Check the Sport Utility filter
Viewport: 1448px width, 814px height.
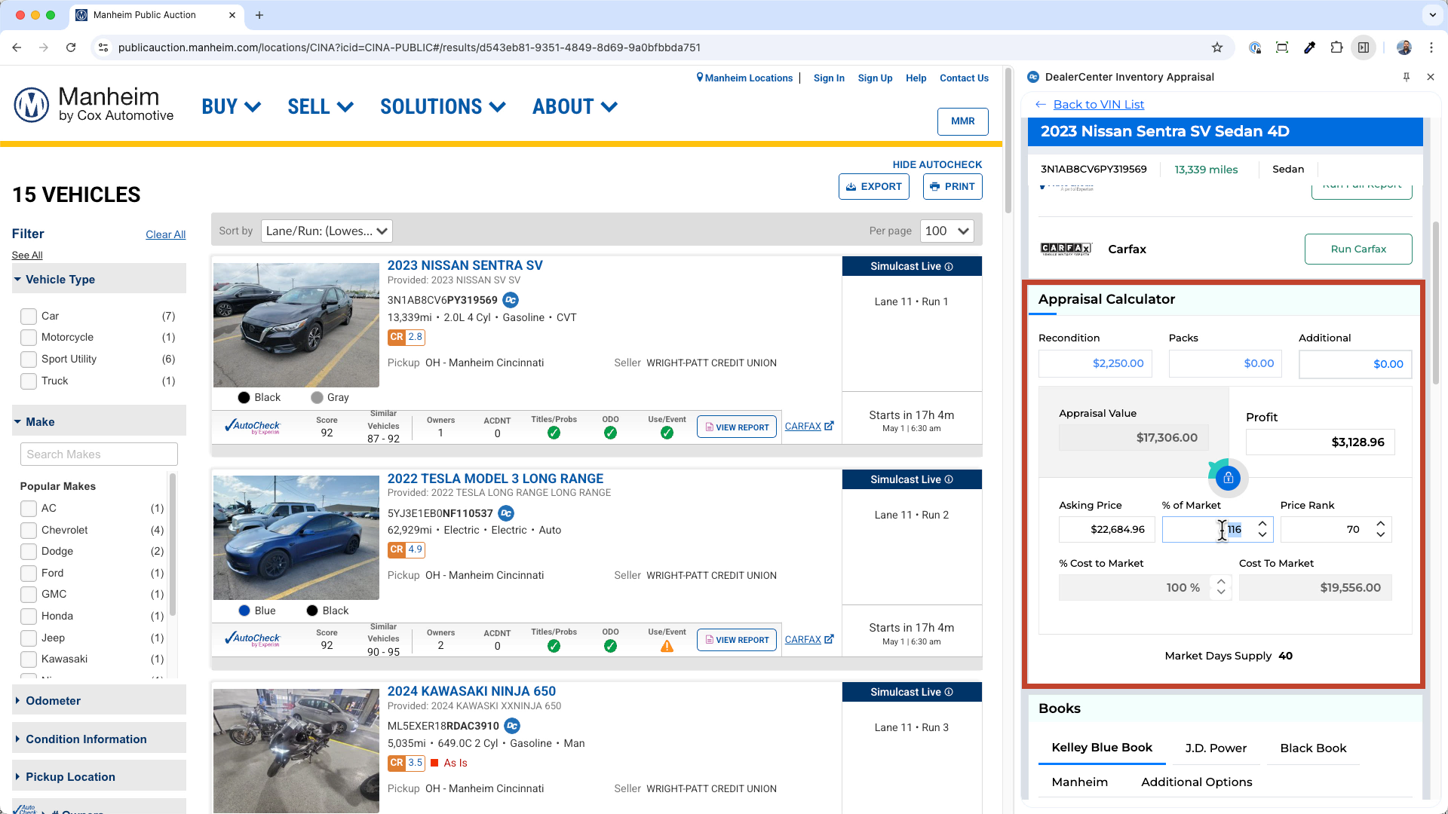coord(29,360)
